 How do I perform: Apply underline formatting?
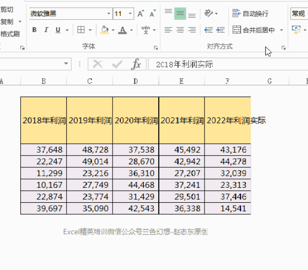tap(58, 30)
